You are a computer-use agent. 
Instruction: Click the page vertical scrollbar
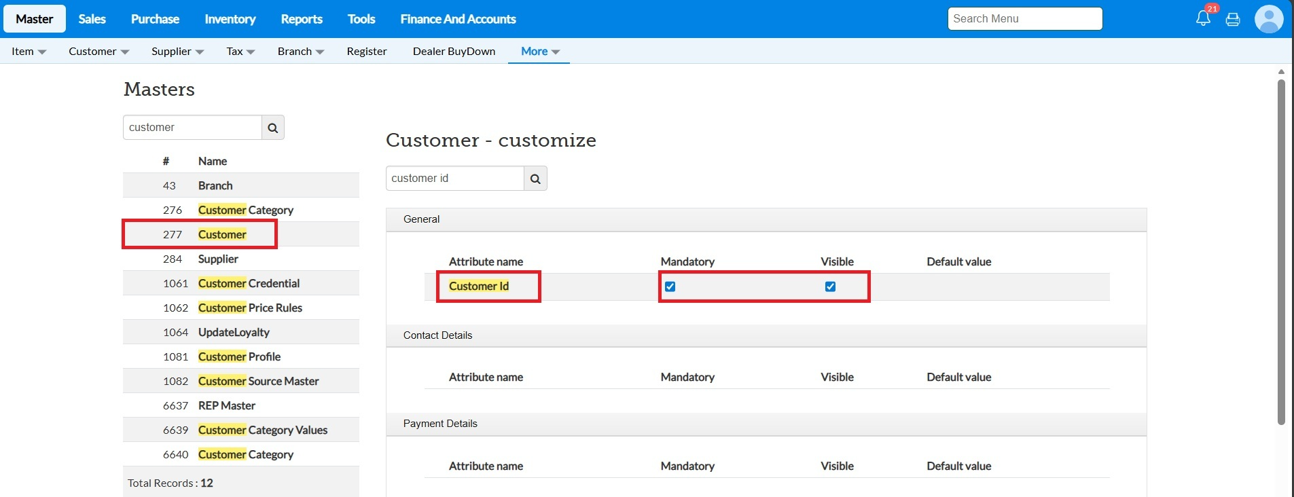[x=1281, y=251]
